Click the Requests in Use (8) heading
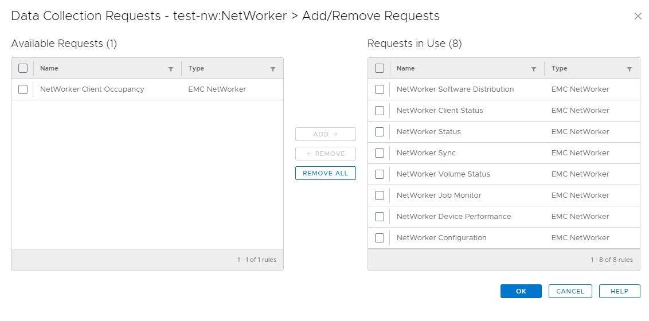 pos(415,44)
